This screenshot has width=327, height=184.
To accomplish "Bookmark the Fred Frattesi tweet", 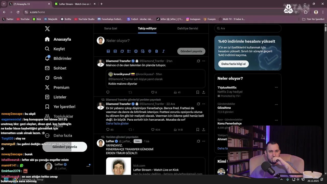I will coord(198,130).
